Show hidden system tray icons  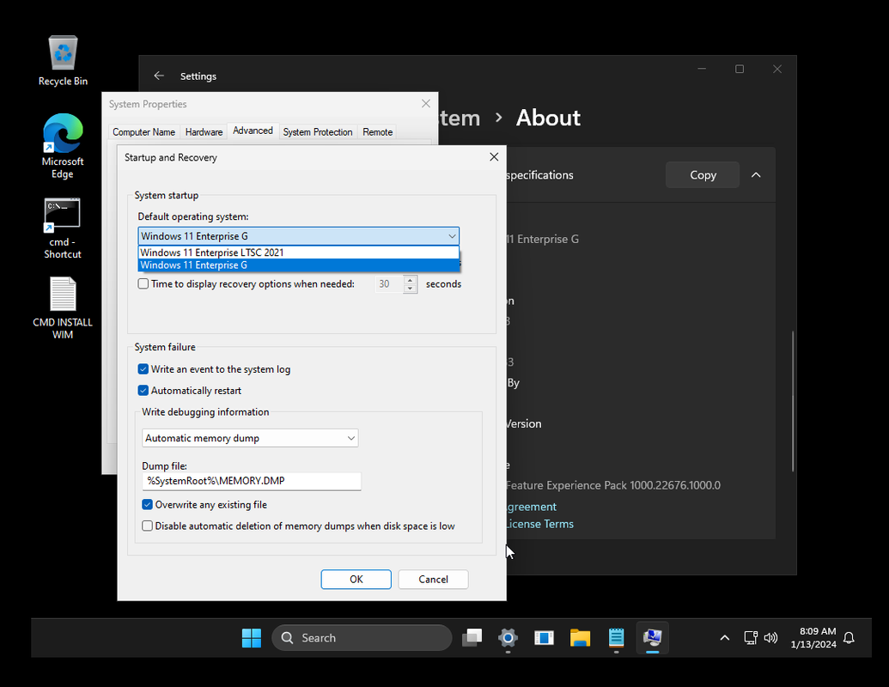pos(725,638)
